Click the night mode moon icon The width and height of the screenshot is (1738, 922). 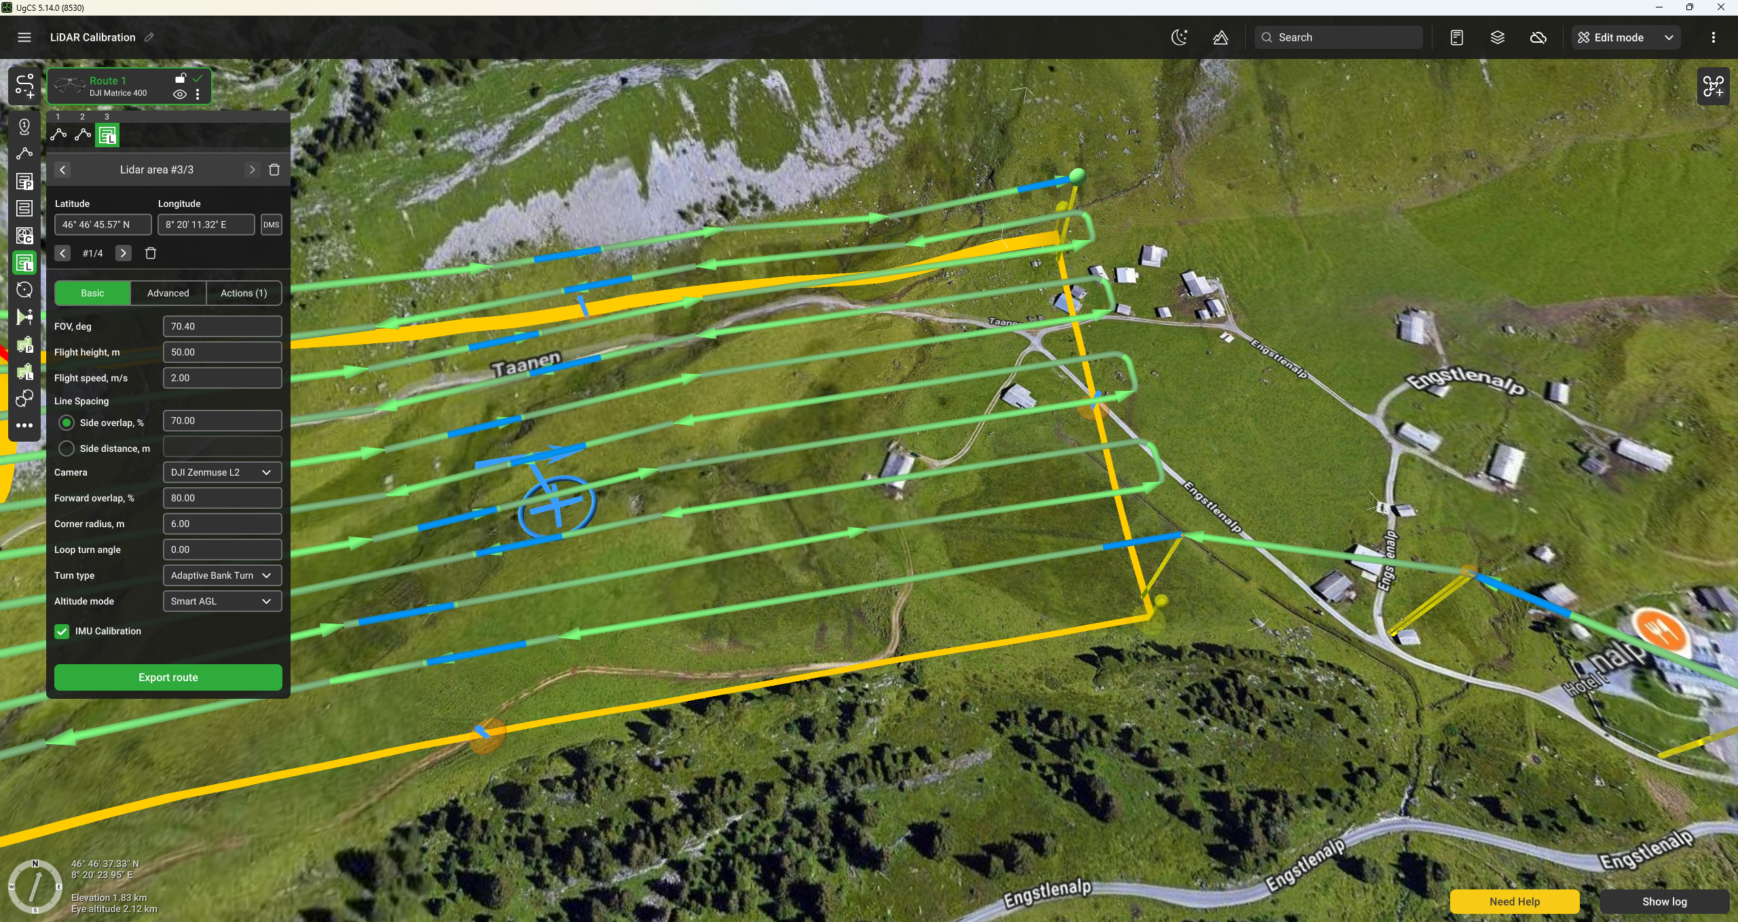coord(1179,37)
